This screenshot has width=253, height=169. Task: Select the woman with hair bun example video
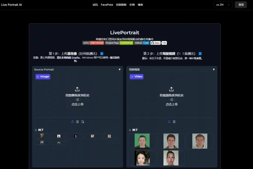pyautogui.click(x=171, y=158)
